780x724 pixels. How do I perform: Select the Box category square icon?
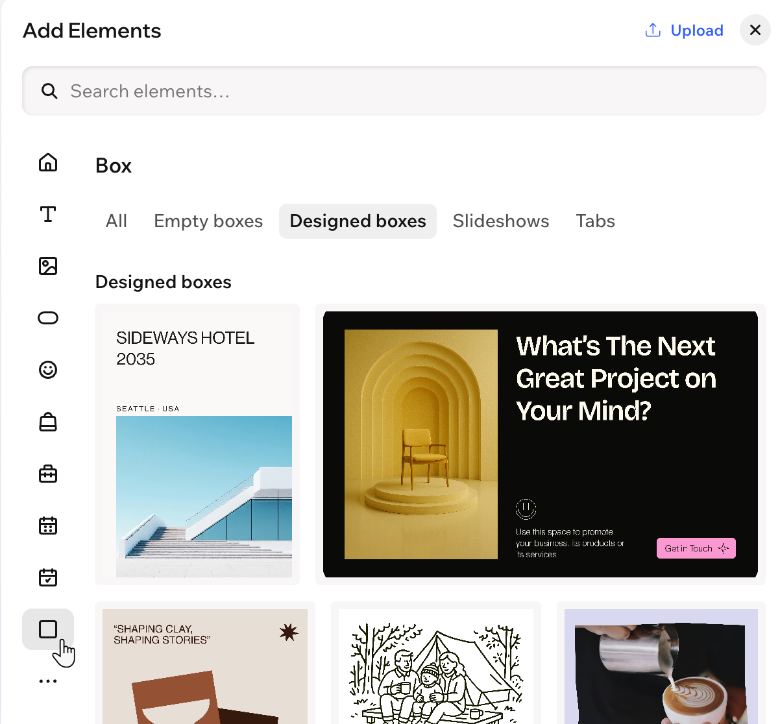click(48, 629)
